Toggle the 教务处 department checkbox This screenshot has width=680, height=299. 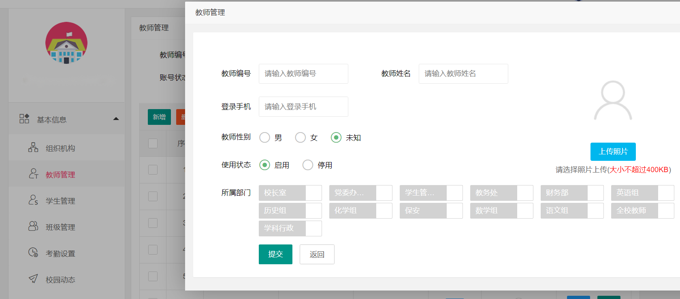coord(525,193)
